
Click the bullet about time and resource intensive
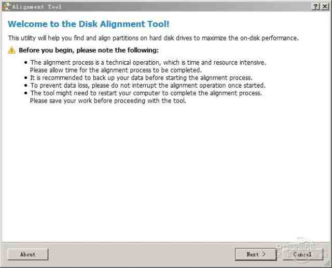click(147, 62)
